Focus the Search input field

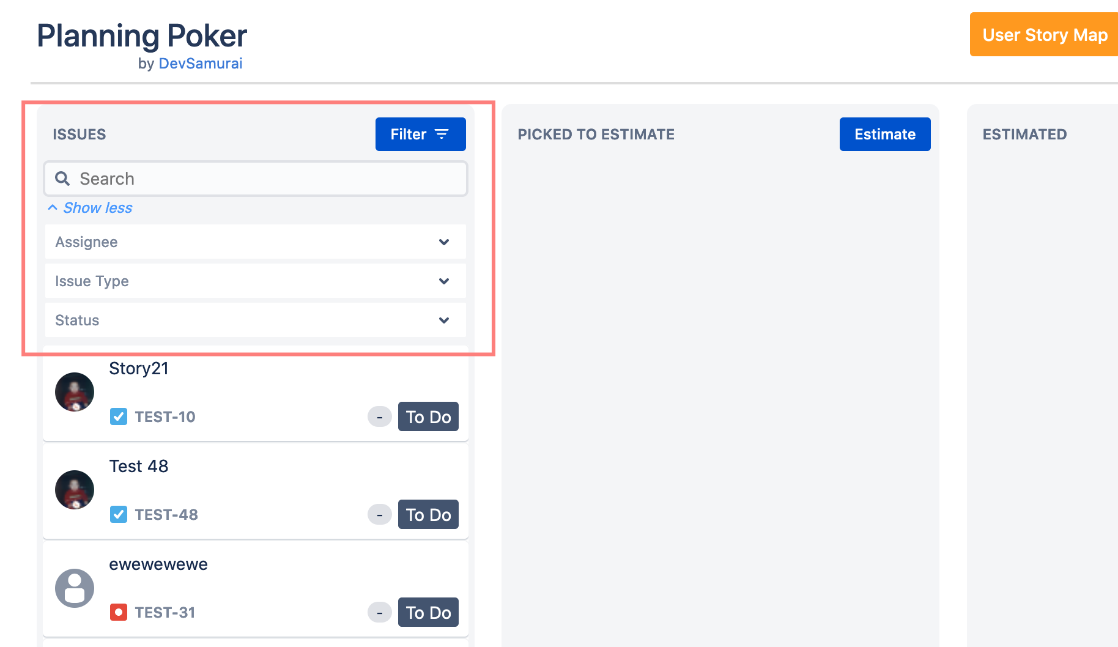[263, 179]
